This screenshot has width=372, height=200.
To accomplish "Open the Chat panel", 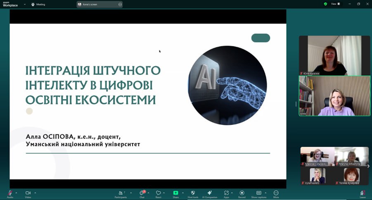I will point(142,193).
